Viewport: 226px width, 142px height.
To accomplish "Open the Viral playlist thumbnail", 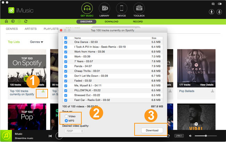I will (x=196, y=117).
